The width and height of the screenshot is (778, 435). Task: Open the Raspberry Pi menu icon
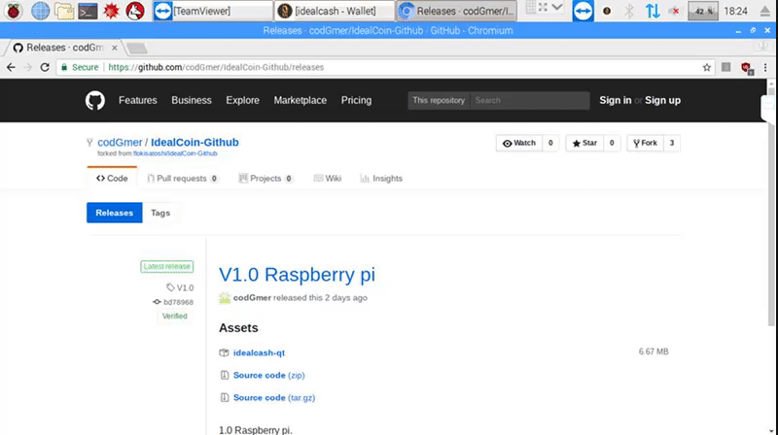pos(14,11)
